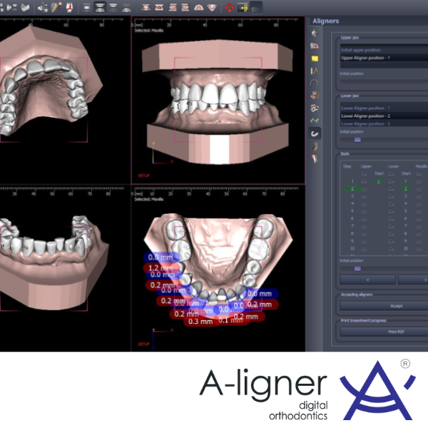
Task: Select 'Lower Aligner position - 3' entry
Action: (x=384, y=123)
